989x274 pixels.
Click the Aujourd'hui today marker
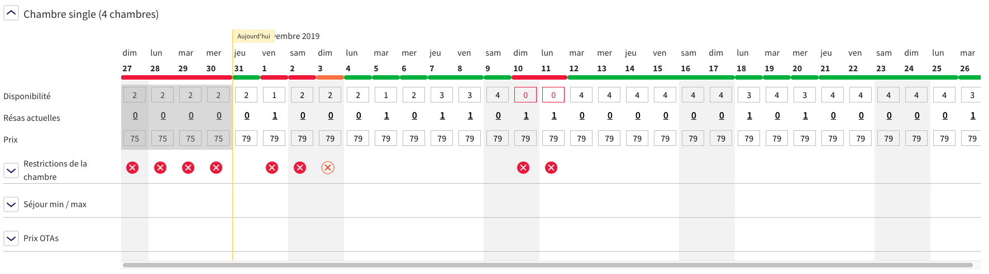[x=254, y=36]
